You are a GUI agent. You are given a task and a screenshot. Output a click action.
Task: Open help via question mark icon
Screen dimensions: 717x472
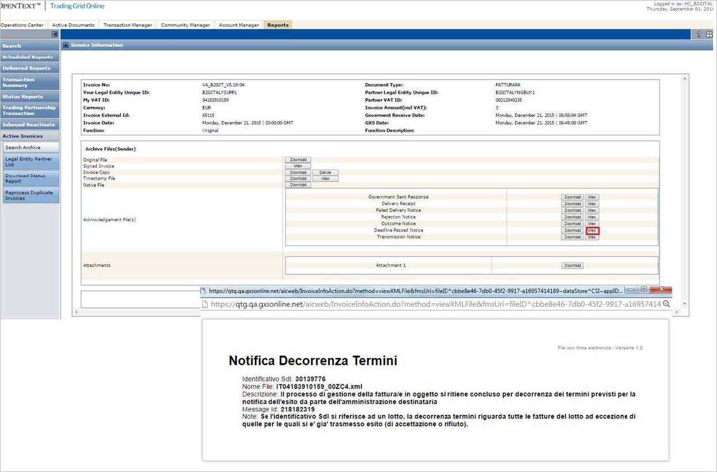pos(699,35)
